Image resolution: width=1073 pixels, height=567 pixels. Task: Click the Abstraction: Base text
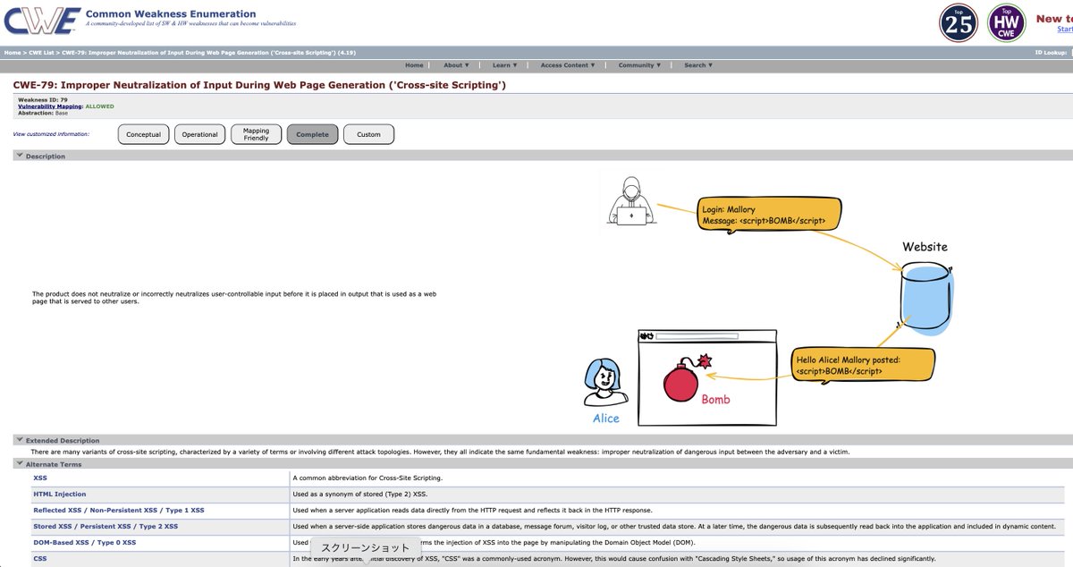[x=43, y=114]
